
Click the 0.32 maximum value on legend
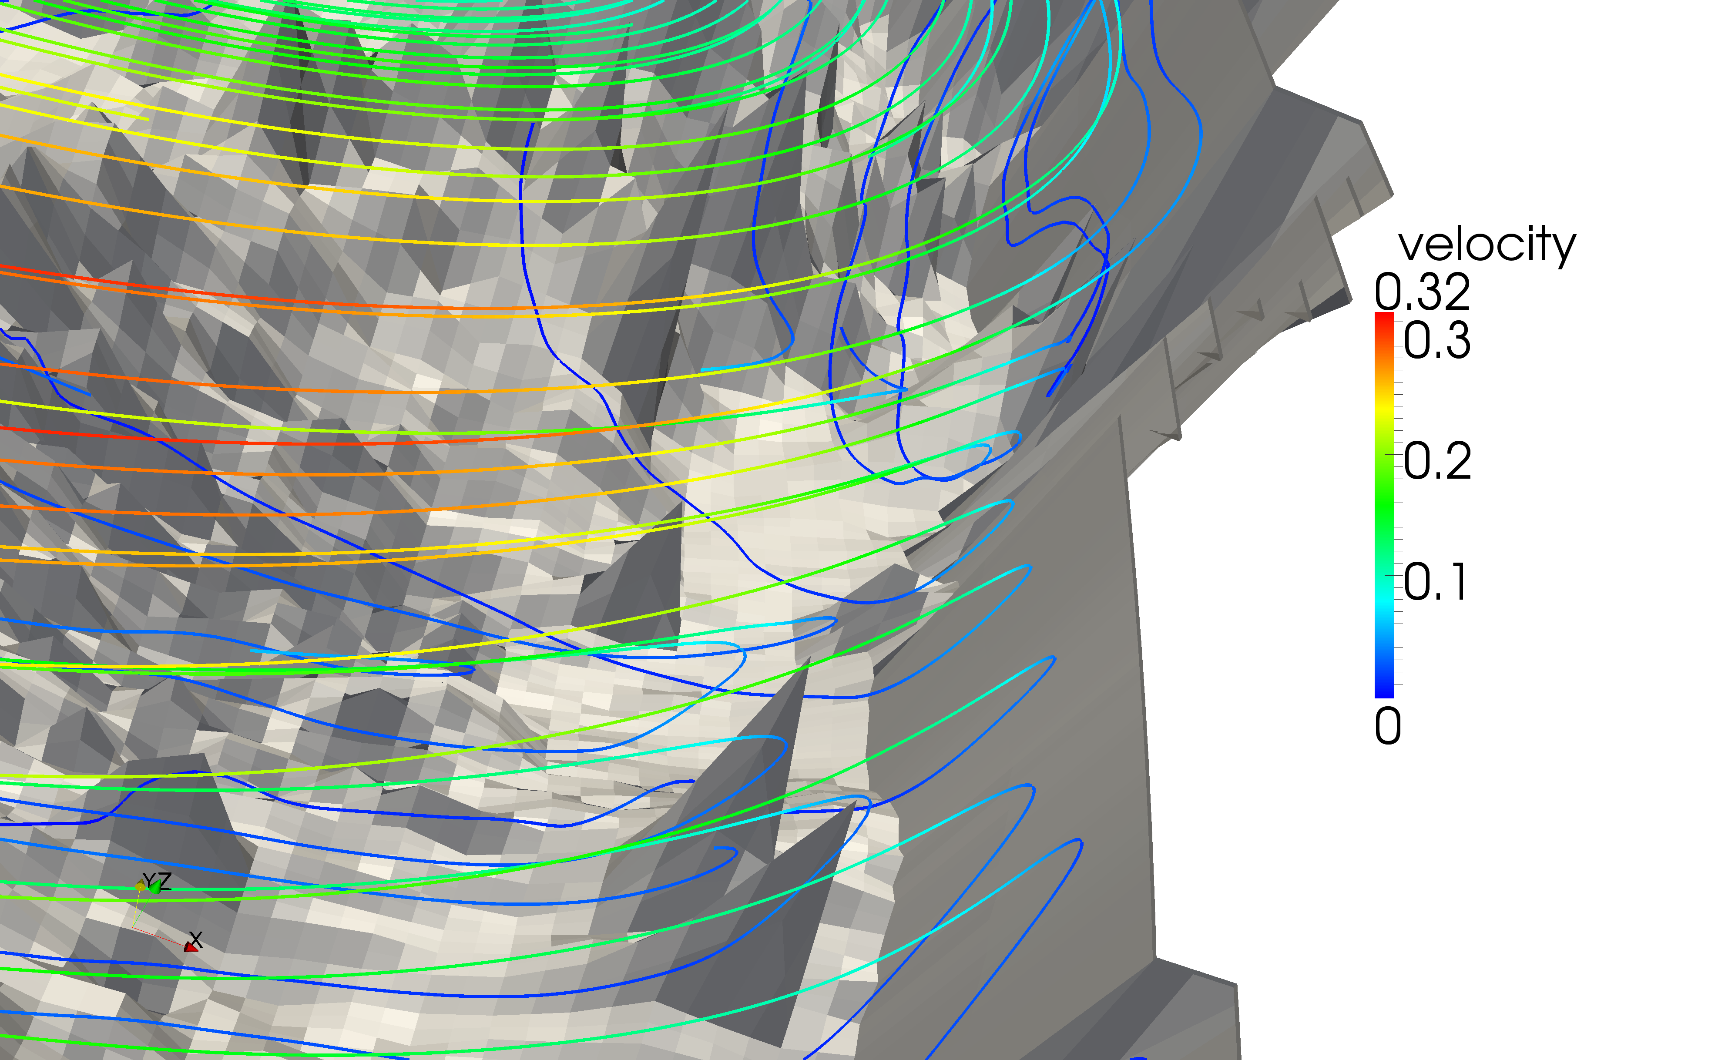pos(1423,292)
